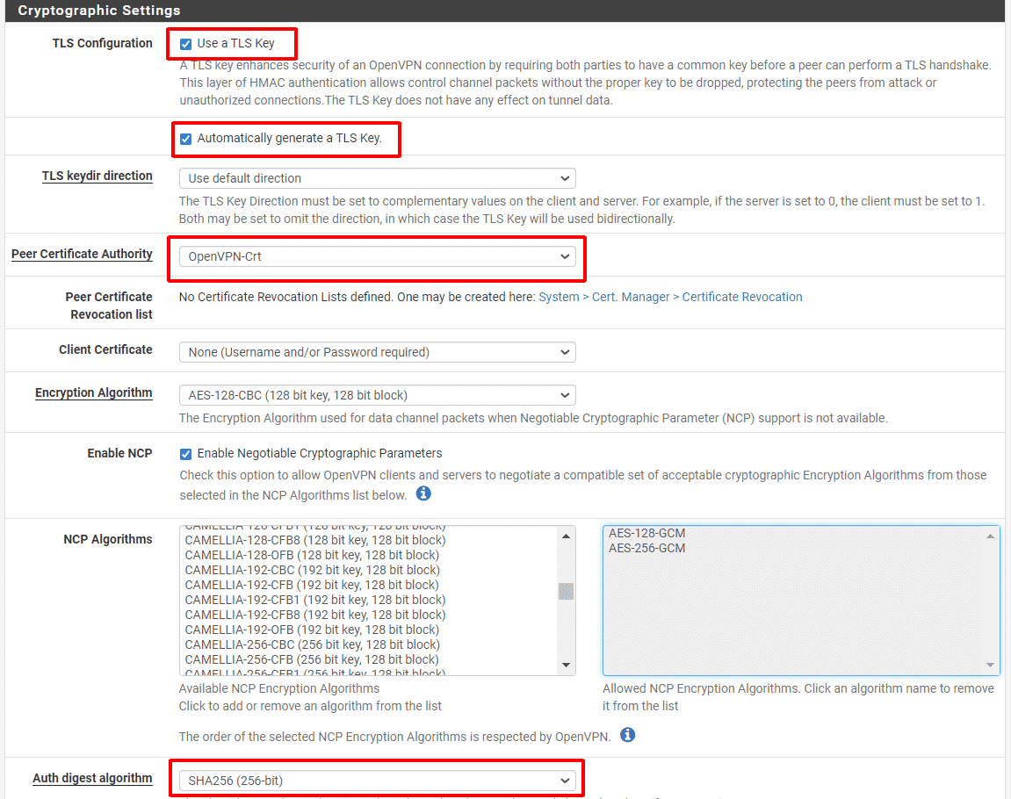Remove AES-128-GCM from allowed algorithms
Viewport: 1011px width, 799px height.
tap(646, 533)
